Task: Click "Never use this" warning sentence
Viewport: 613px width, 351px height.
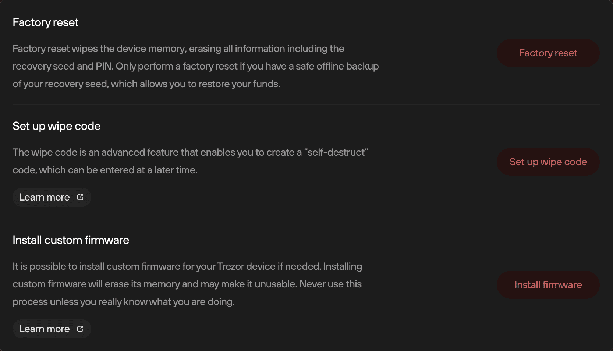Action: point(330,284)
